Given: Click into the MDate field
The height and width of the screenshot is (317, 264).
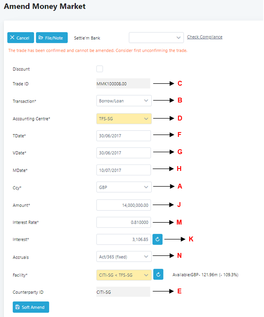Looking at the screenshot, I should point(123,170).
